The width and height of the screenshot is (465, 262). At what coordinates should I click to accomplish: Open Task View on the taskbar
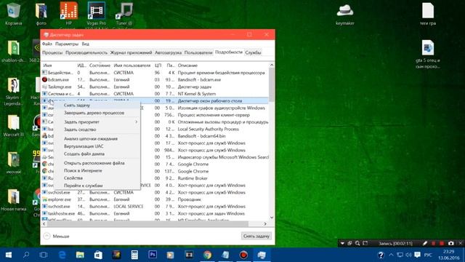coord(44,255)
